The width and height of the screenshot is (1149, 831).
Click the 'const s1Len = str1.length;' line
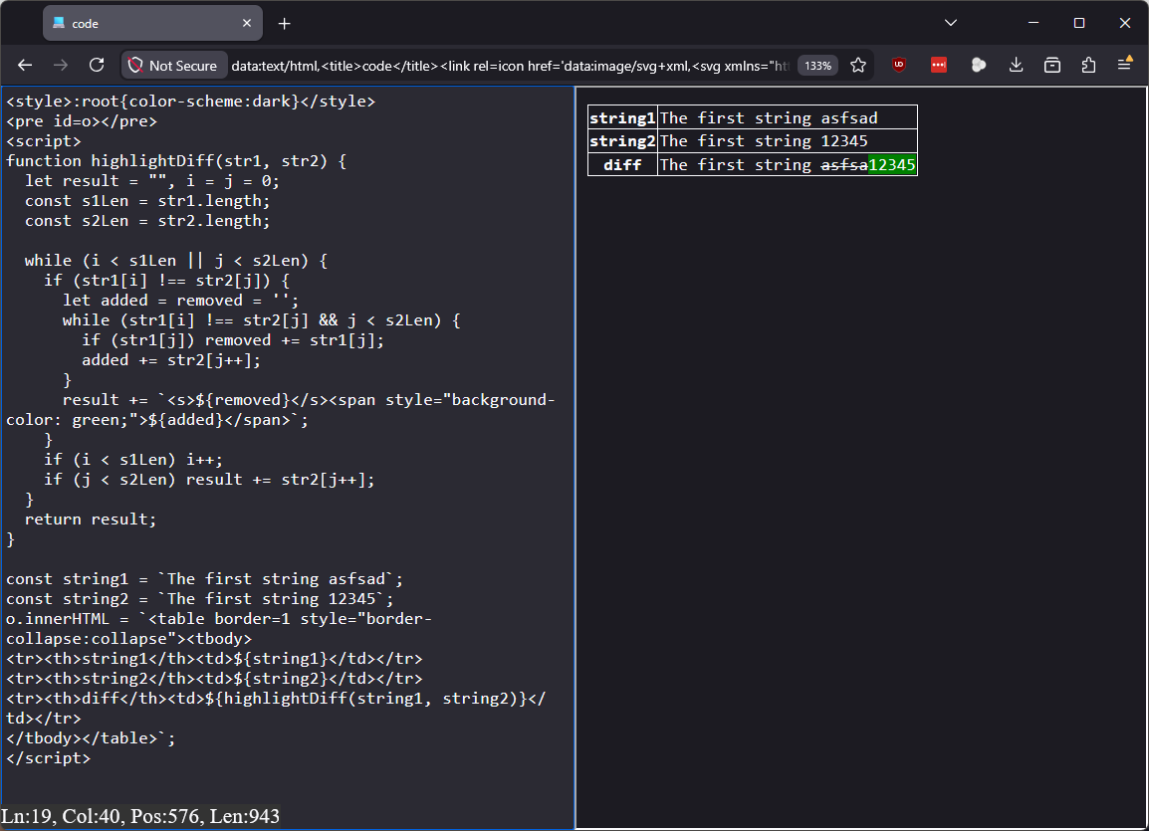point(147,201)
